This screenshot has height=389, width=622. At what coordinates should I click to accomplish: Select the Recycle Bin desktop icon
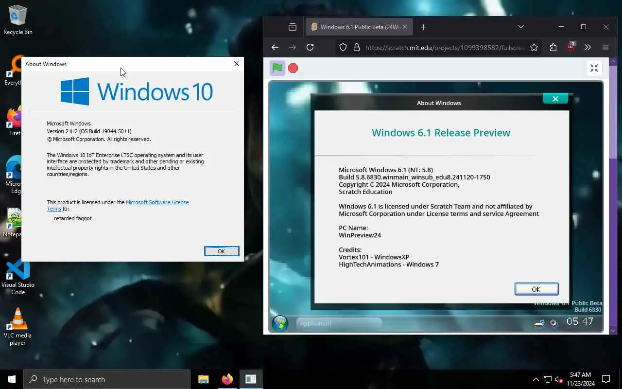17,20
